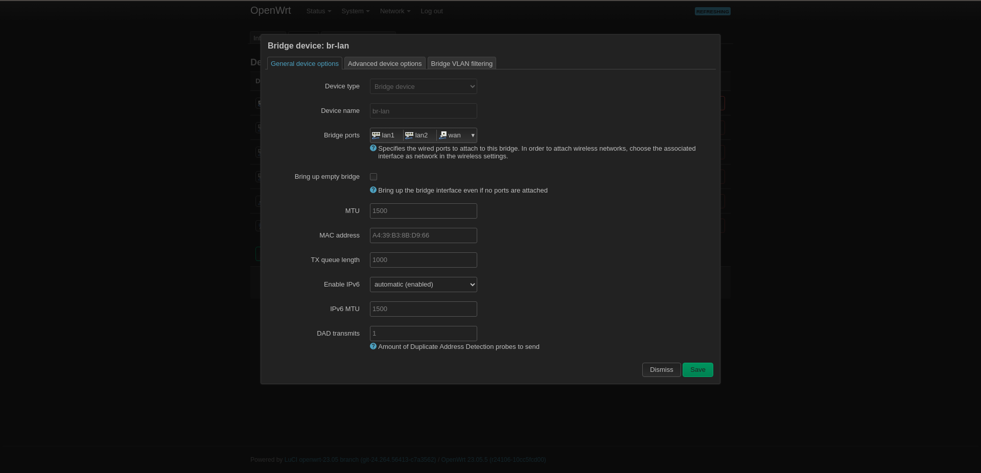Switch to General device options tab

tap(305, 63)
